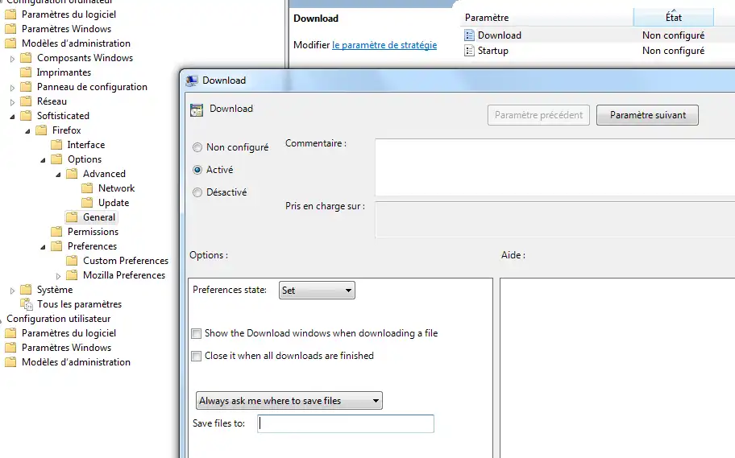This screenshot has height=458, width=735.
Task: Collapse the Advanced tree node
Action: pos(59,175)
